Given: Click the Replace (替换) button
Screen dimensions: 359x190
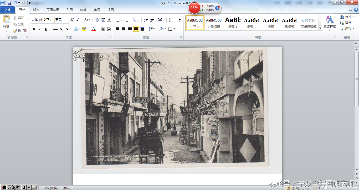Looking at the screenshot, I should (346, 23).
